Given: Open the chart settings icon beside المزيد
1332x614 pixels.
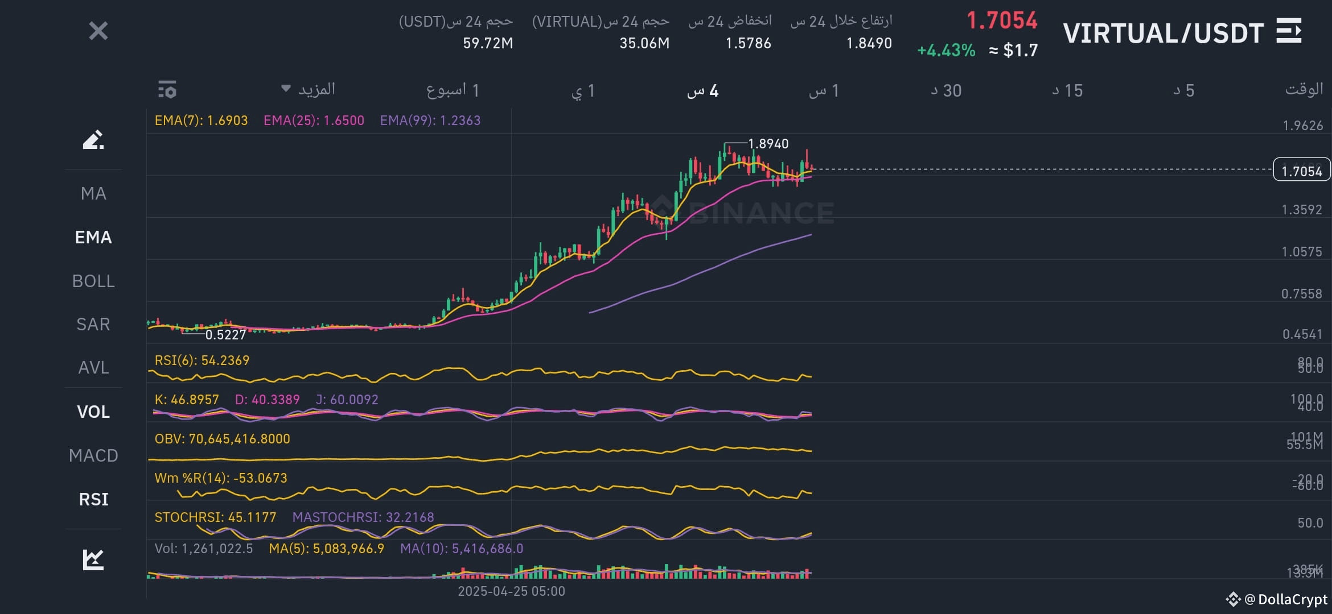Looking at the screenshot, I should [x=167, y=90].
